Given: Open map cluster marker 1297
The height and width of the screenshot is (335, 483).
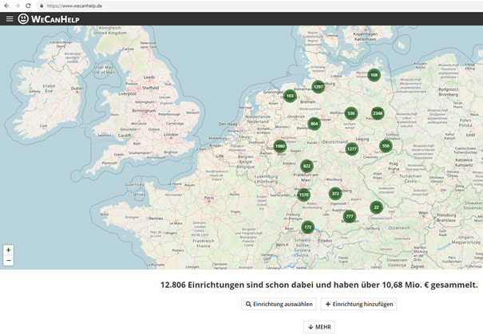Looking at the screenshot, I should click(318, 86).
